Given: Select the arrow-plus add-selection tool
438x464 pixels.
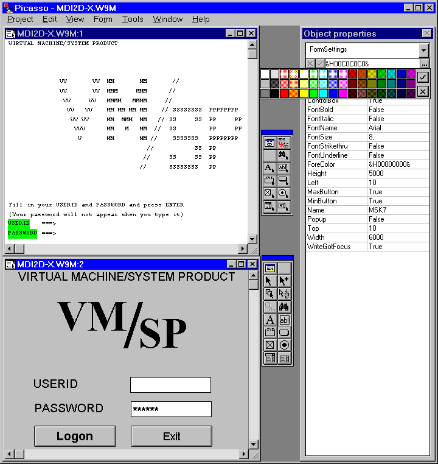Looking at the screenshot, I should (x=284, y=281).
